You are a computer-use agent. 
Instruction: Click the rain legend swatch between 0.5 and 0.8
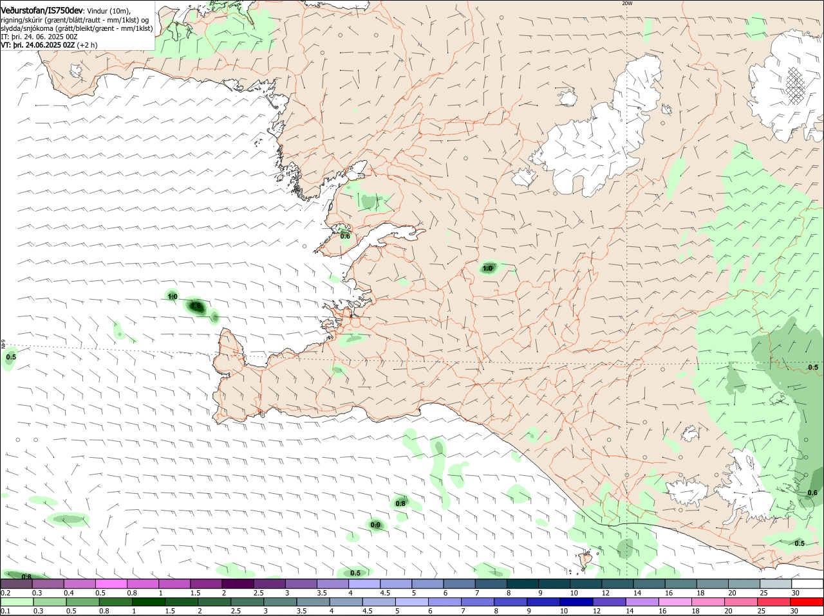coord(82,602)
